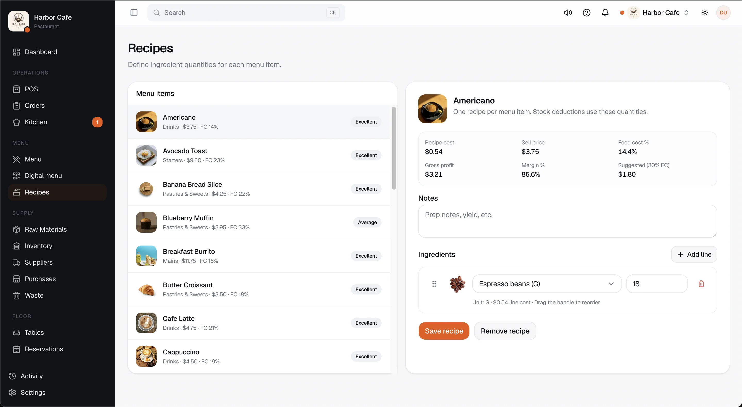This screenshot has width=742, height=407.
Task: Open the help question mark icon
Action: point(586,13)
